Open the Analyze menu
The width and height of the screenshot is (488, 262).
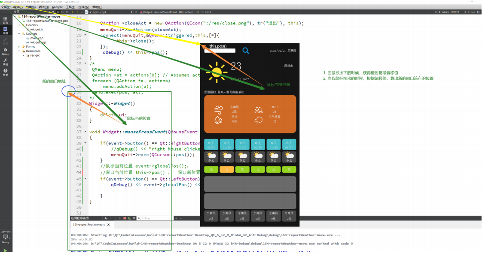pyautogui.click(x=57, y=7)
